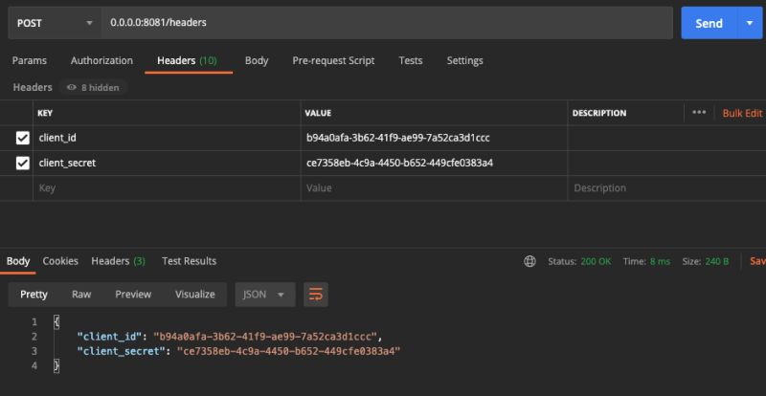This screenshot has height=396, width=766.
Task: Click the Bulk Edit link
Action: [x=742, y=113]
